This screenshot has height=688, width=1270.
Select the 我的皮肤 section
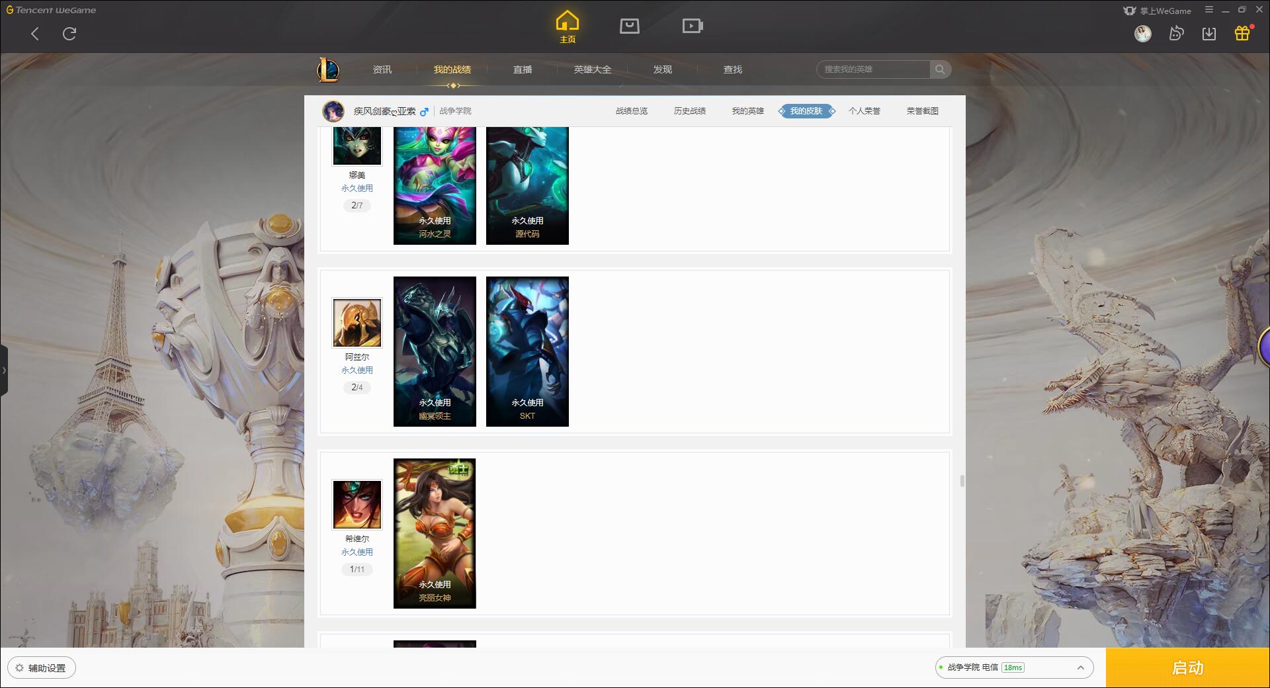(x=806, y=111)
